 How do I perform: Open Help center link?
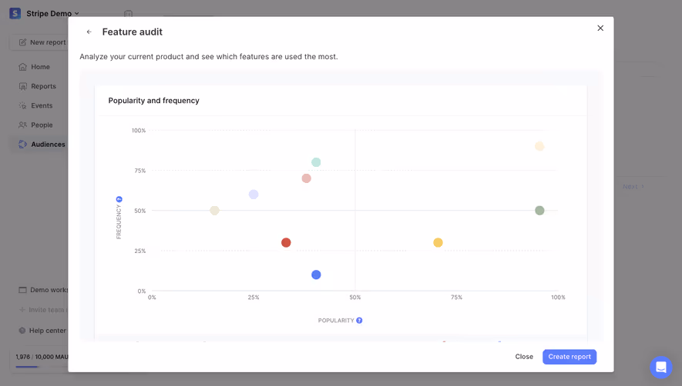[48, 331]
